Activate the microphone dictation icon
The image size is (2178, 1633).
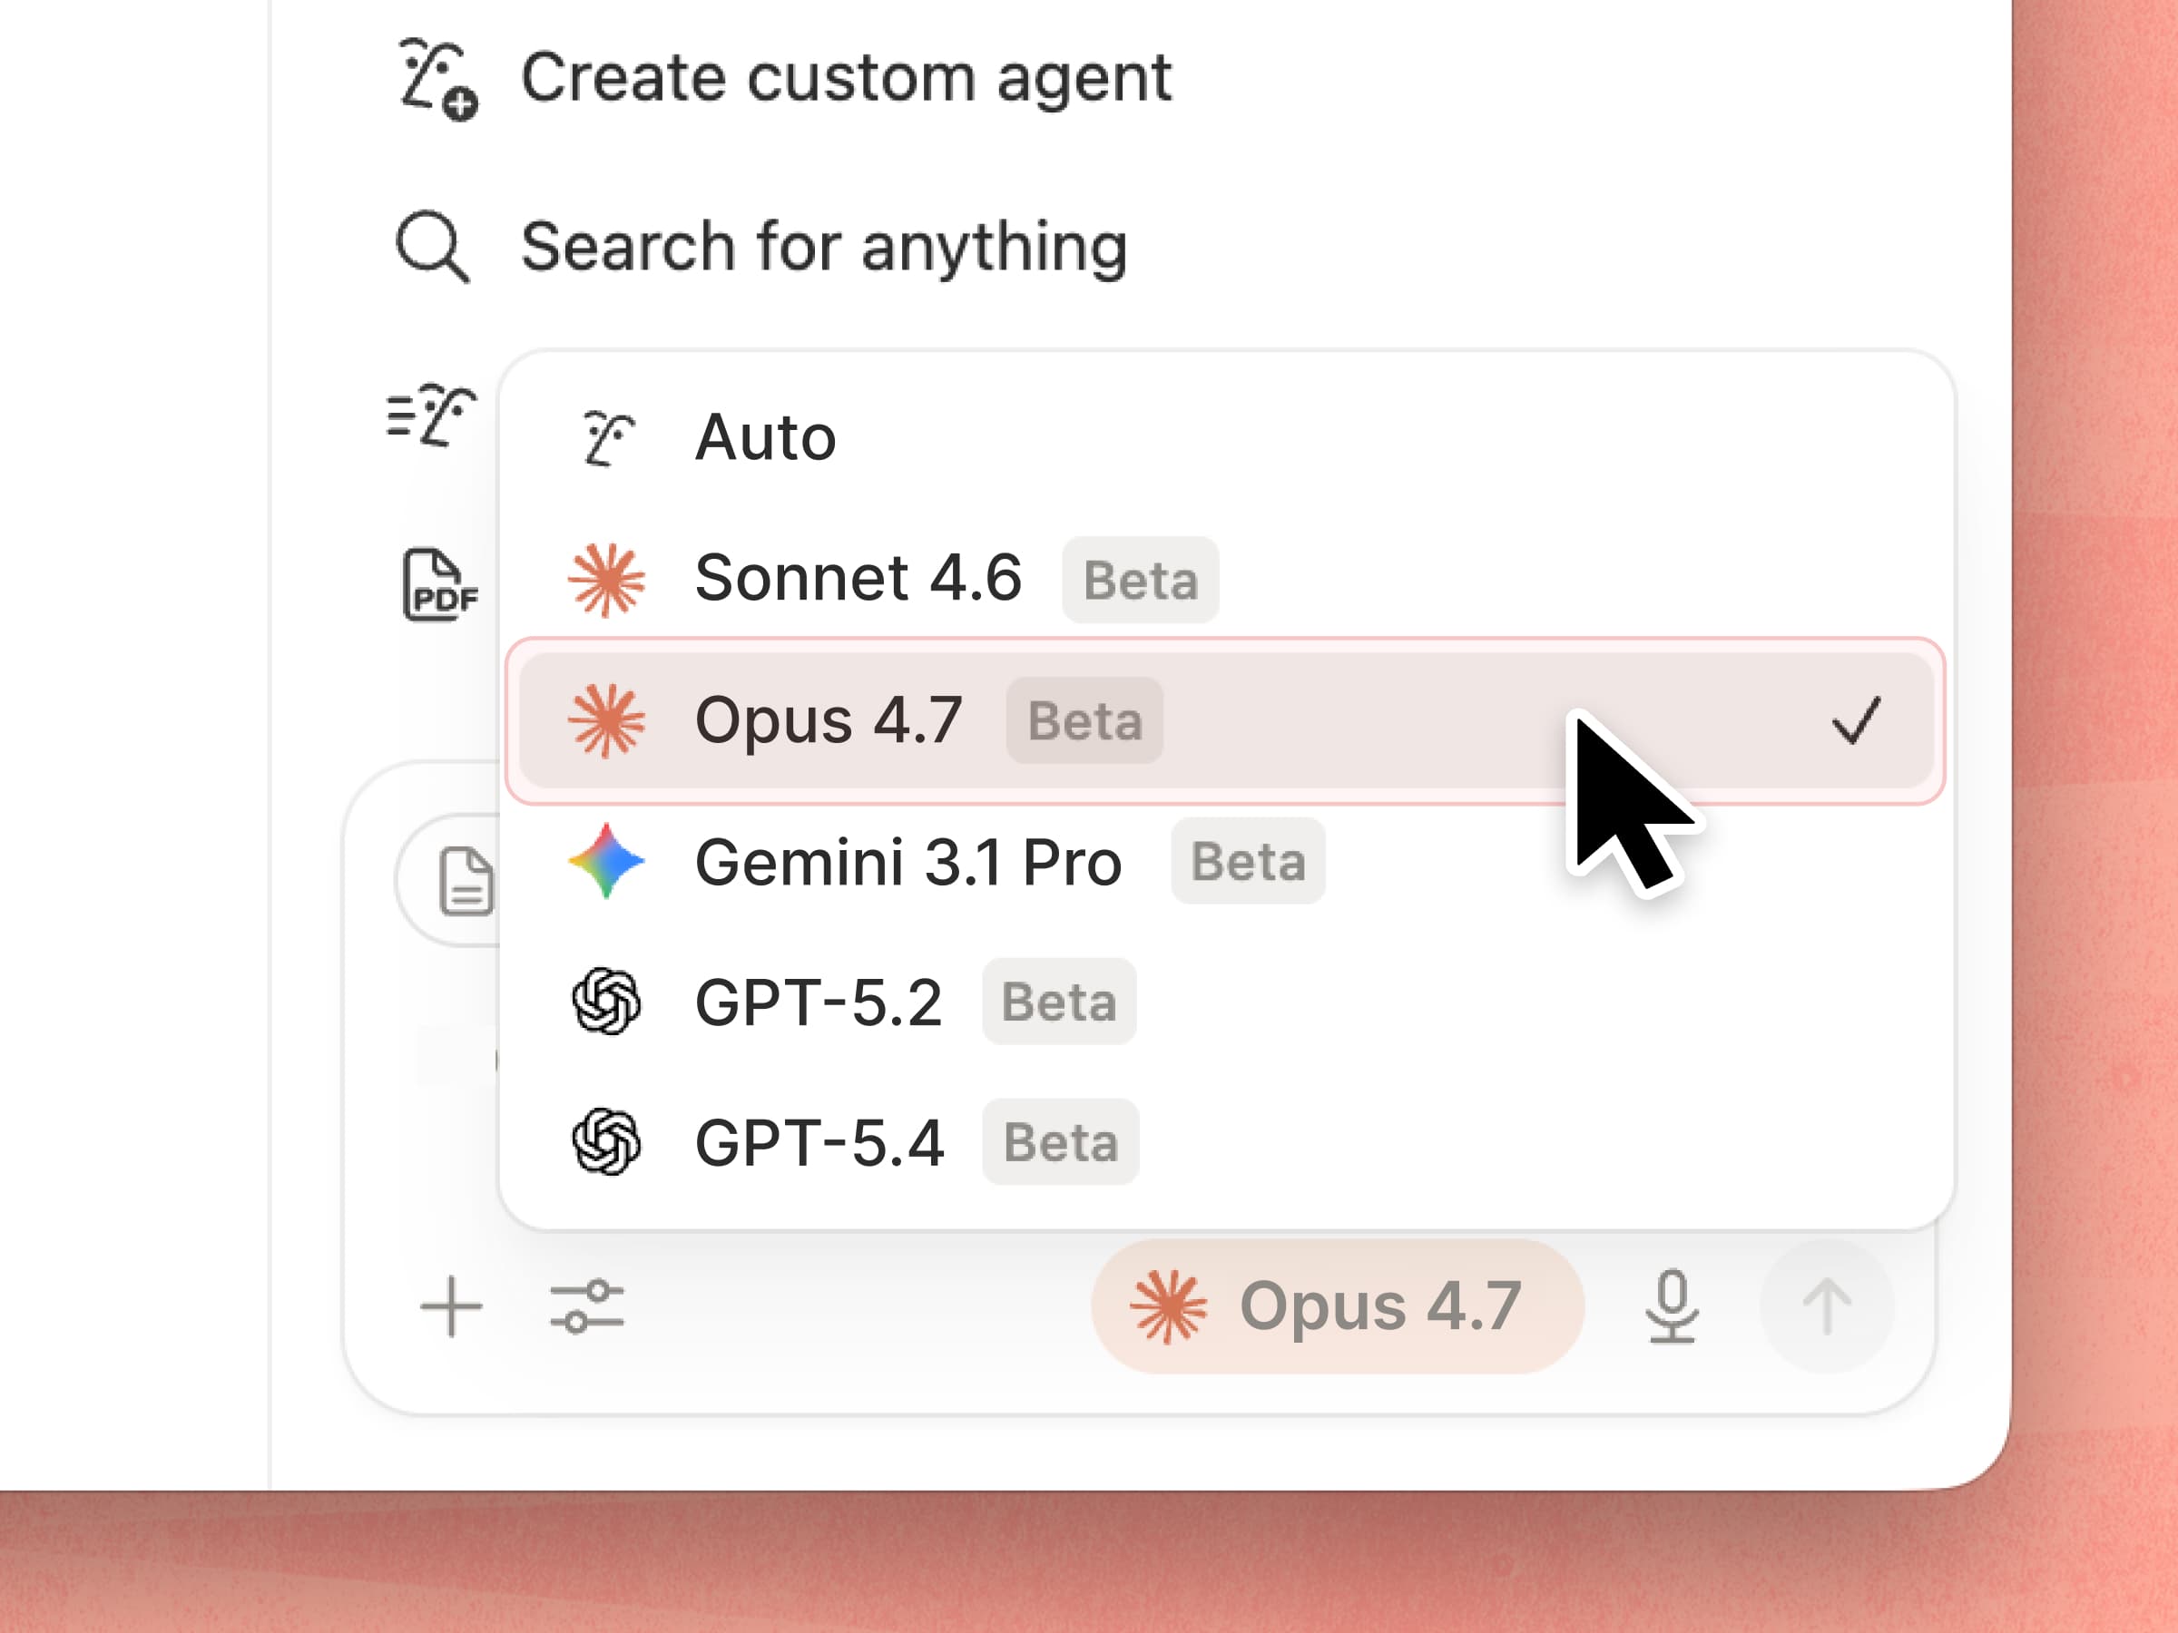point(1673,1305)
